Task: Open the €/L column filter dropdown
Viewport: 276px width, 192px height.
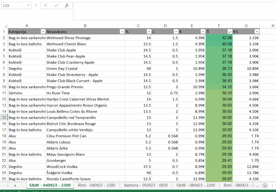Action: pos(257,32)
